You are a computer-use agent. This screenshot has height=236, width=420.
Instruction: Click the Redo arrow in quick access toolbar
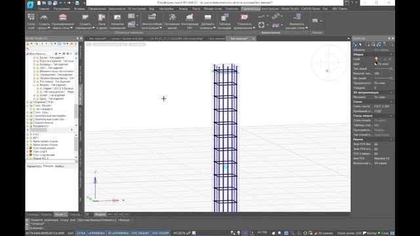click(69, 3)
